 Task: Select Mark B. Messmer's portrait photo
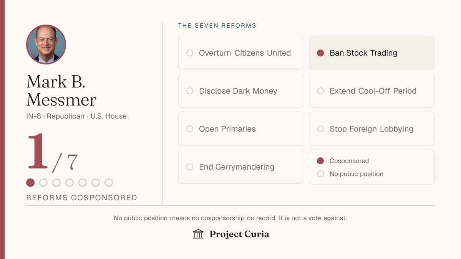(46, 45)
